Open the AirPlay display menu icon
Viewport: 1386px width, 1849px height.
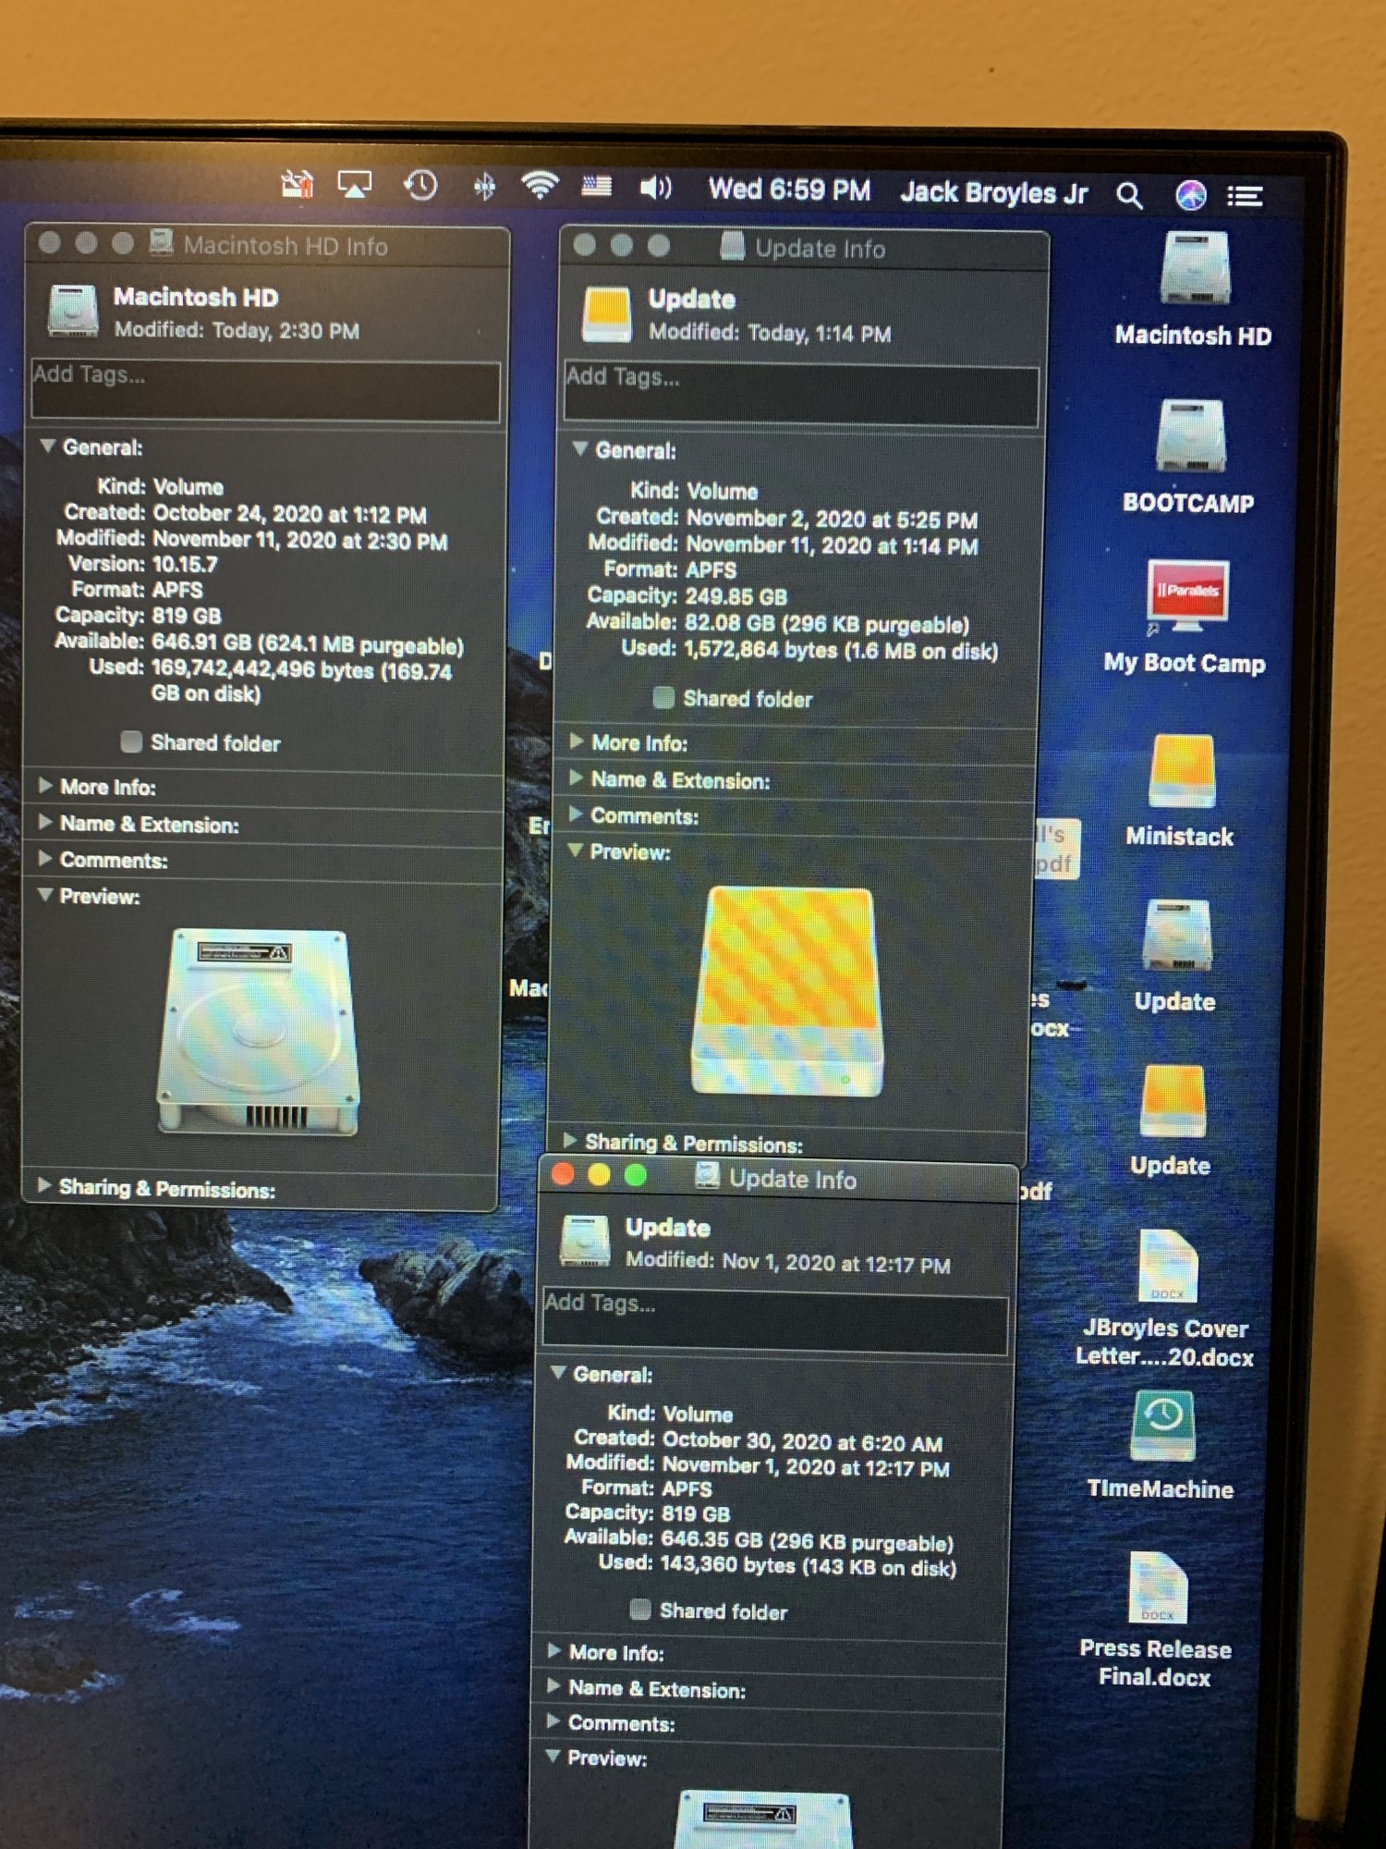tap(355, 185)
